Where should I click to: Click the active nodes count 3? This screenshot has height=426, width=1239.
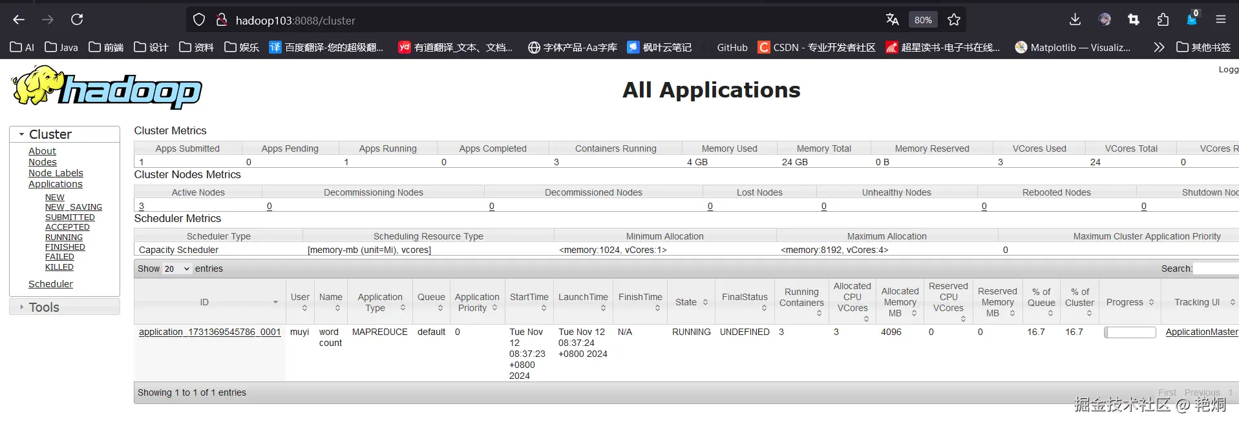pyautogui.click(x=142, y=206)
